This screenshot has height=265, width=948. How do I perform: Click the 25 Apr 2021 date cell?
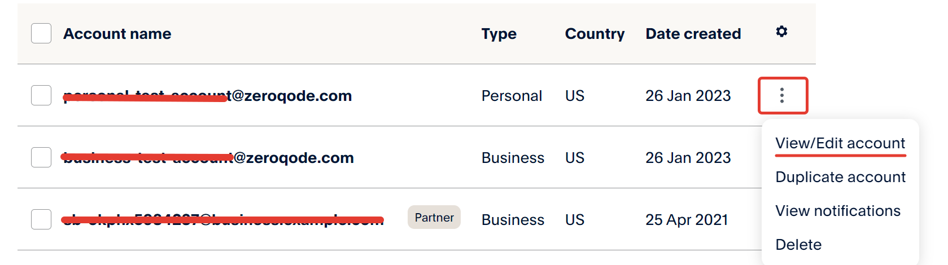pyautogui.click(x=687, y=220)
